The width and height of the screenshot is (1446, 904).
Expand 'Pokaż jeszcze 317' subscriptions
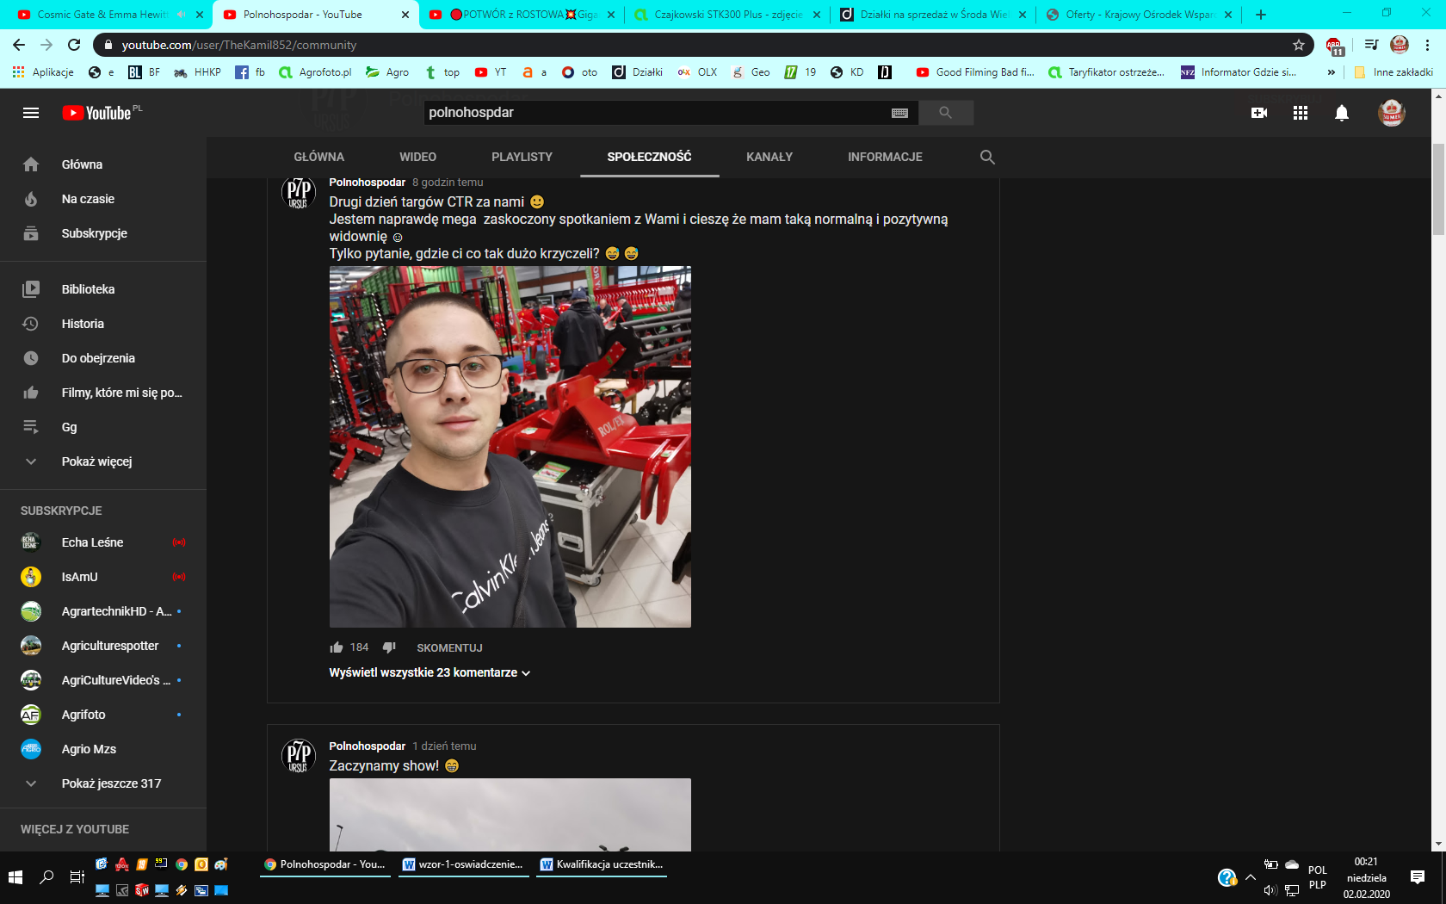[111, 783]
